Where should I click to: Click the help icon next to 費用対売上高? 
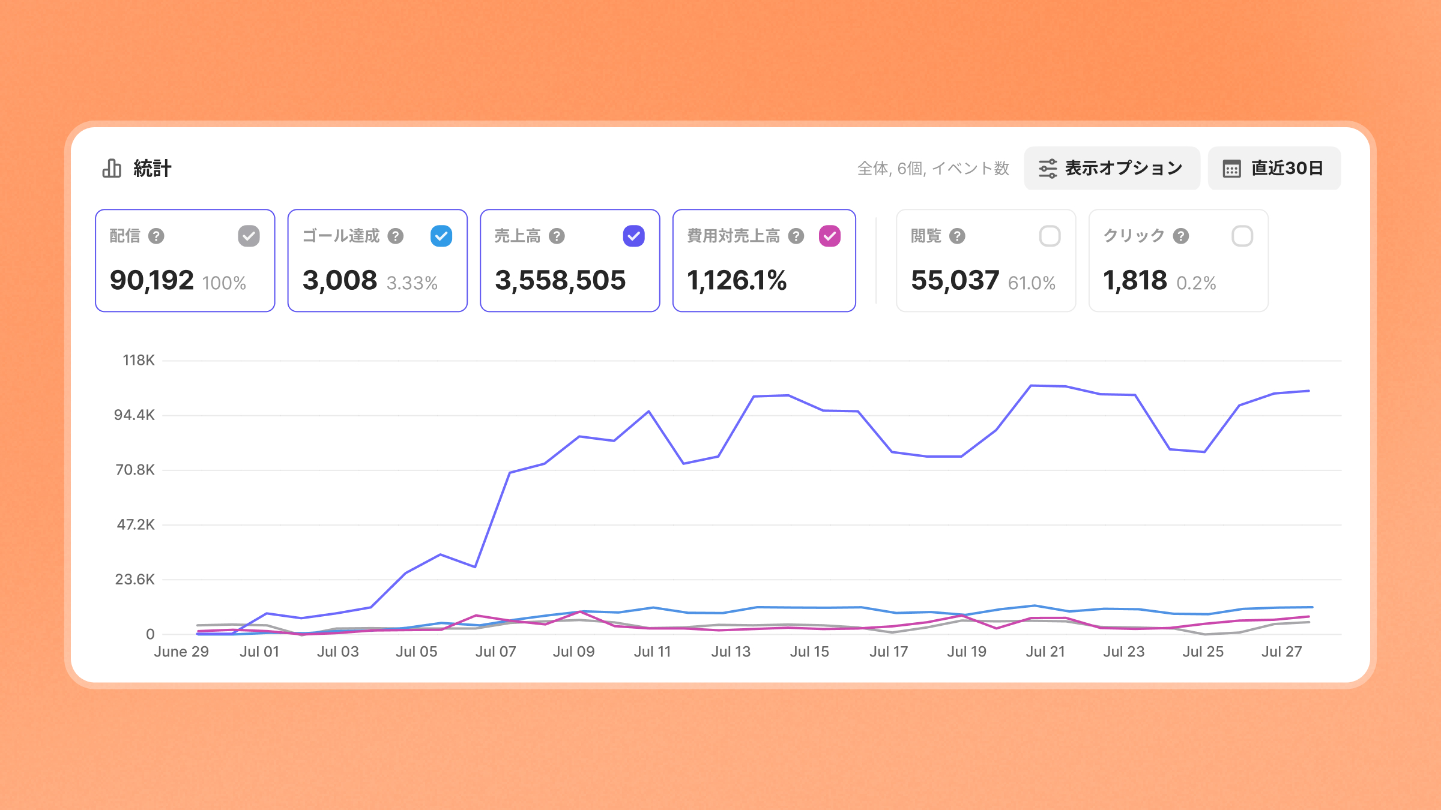coord(796,236)
